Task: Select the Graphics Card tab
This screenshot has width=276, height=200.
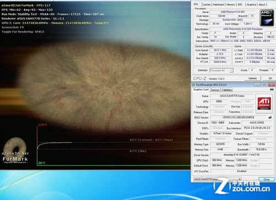Action: click(x=201, y=90)
